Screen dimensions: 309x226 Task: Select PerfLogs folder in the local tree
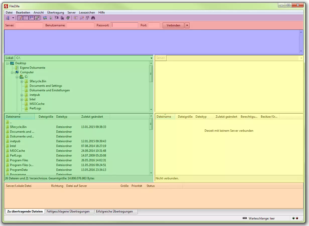tap(35, 108)
